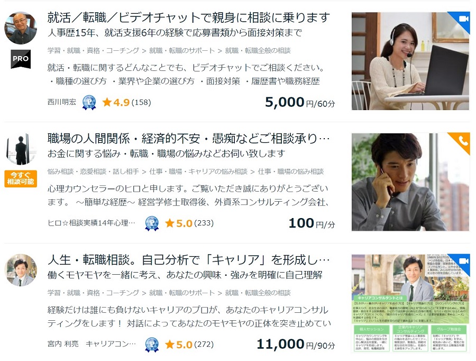Click the 今すぐ相談可能 orange badge

21,178
